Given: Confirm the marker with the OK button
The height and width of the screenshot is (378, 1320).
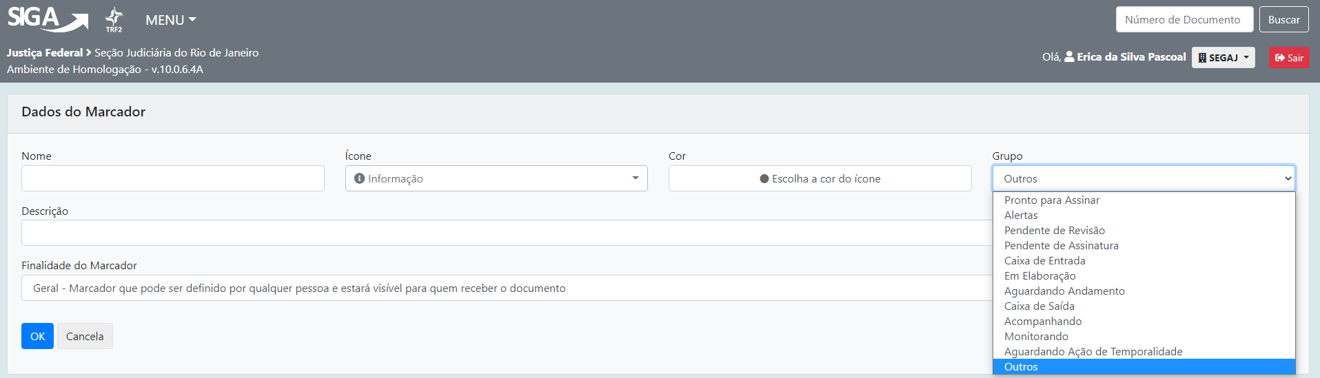Looking at the screenshot, I should [x=37, y=336].
